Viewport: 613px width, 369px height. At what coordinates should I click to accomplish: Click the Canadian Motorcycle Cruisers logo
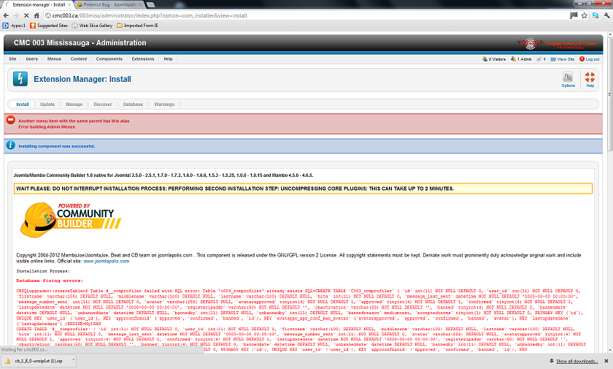point(557,43)
